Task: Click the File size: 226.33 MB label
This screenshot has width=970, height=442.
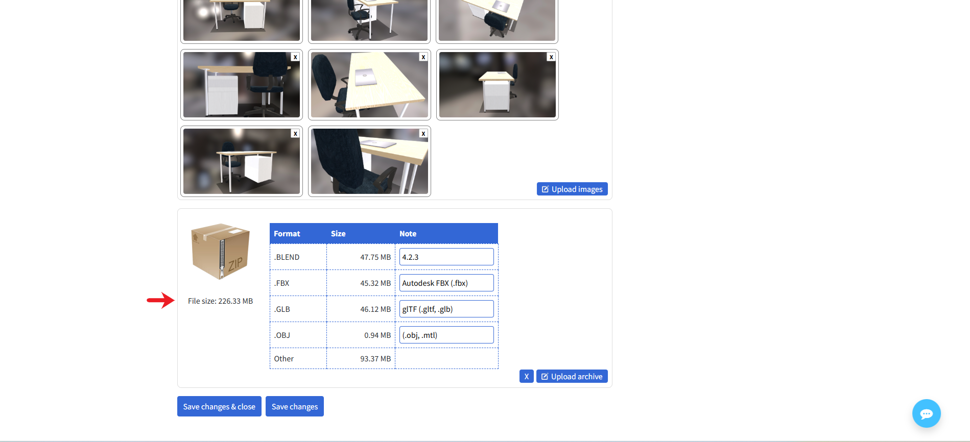Action: click(x=220, y=301)
